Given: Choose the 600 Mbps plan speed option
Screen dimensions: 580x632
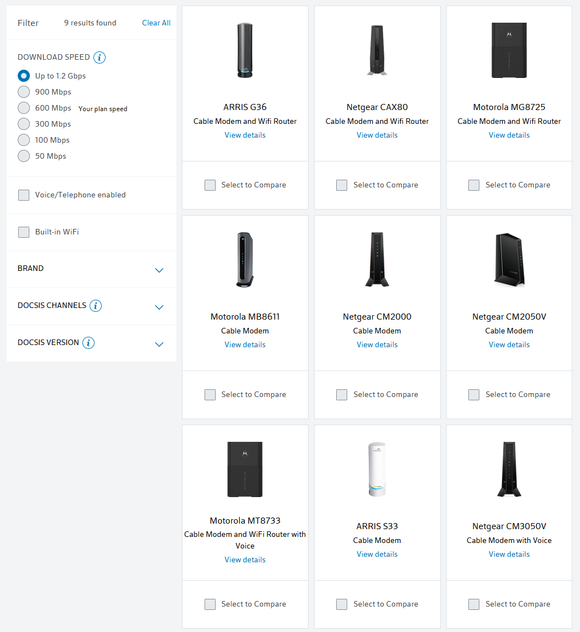Looking at the screenshot, I should 24,108.
